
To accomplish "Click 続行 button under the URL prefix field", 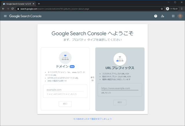I will coord(120,102).
